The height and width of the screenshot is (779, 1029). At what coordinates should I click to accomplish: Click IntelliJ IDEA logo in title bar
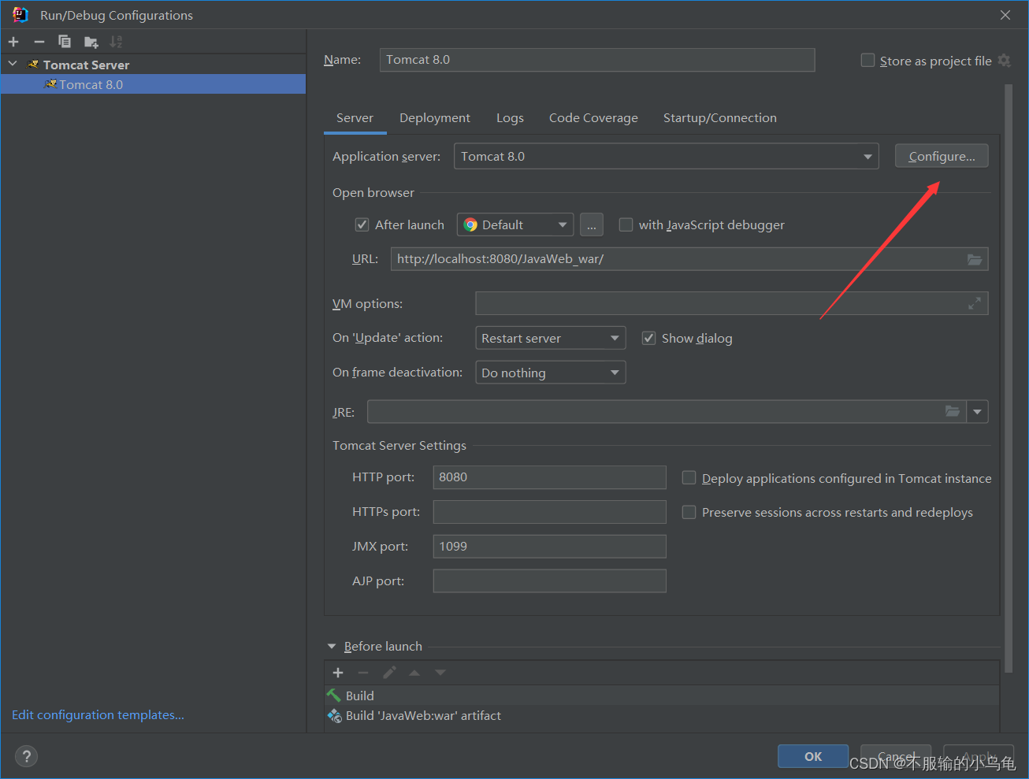(x=20, y=15)
